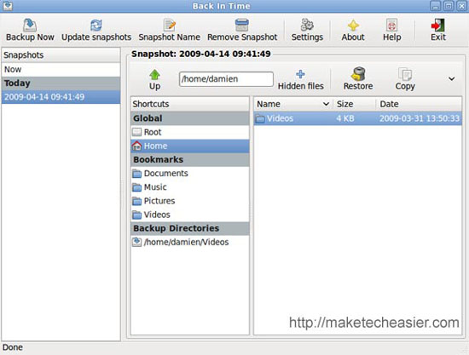Viewport: 469px width, 355px height.
Task: Click the path field /home/damien
Action: tap(226, 79)
